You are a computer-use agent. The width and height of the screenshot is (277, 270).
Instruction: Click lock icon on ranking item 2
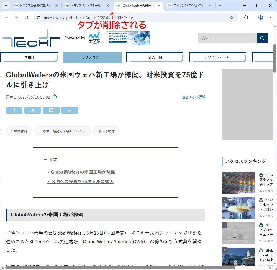coord(261,200)
